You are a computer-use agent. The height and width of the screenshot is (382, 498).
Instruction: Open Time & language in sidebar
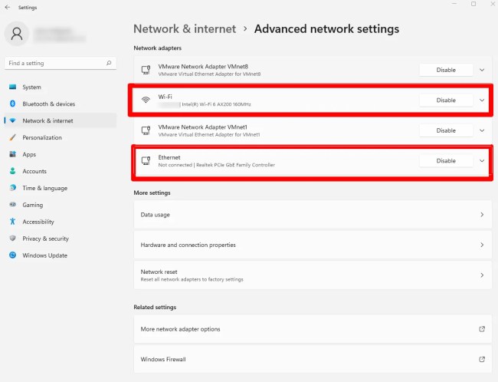(x=61, y=188)
